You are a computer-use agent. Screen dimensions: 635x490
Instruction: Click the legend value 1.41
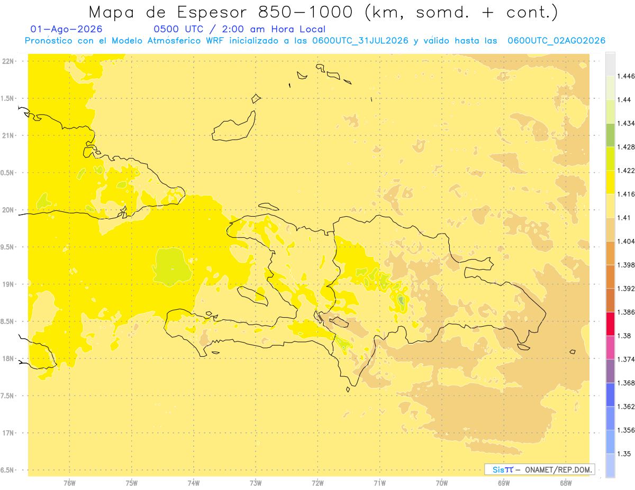(623, 218)
